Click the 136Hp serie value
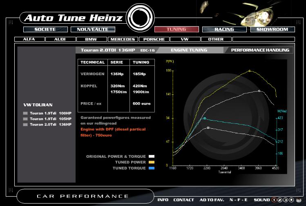Screen dimensions: 306x206 tap(117, 74)
